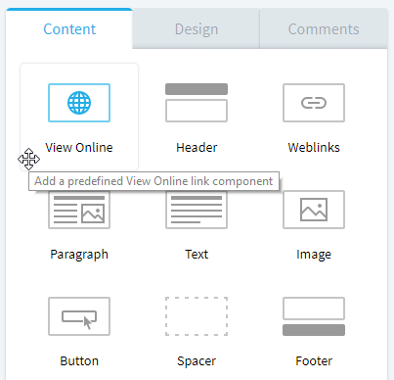Switch to the Design tab

(197, 29)
